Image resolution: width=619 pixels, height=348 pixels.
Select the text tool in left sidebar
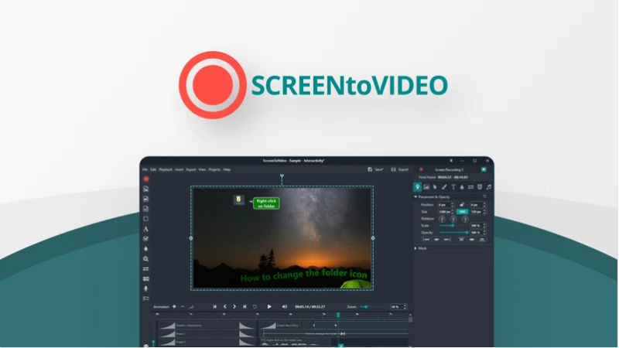pyautogui.click(x=145, y=229)
